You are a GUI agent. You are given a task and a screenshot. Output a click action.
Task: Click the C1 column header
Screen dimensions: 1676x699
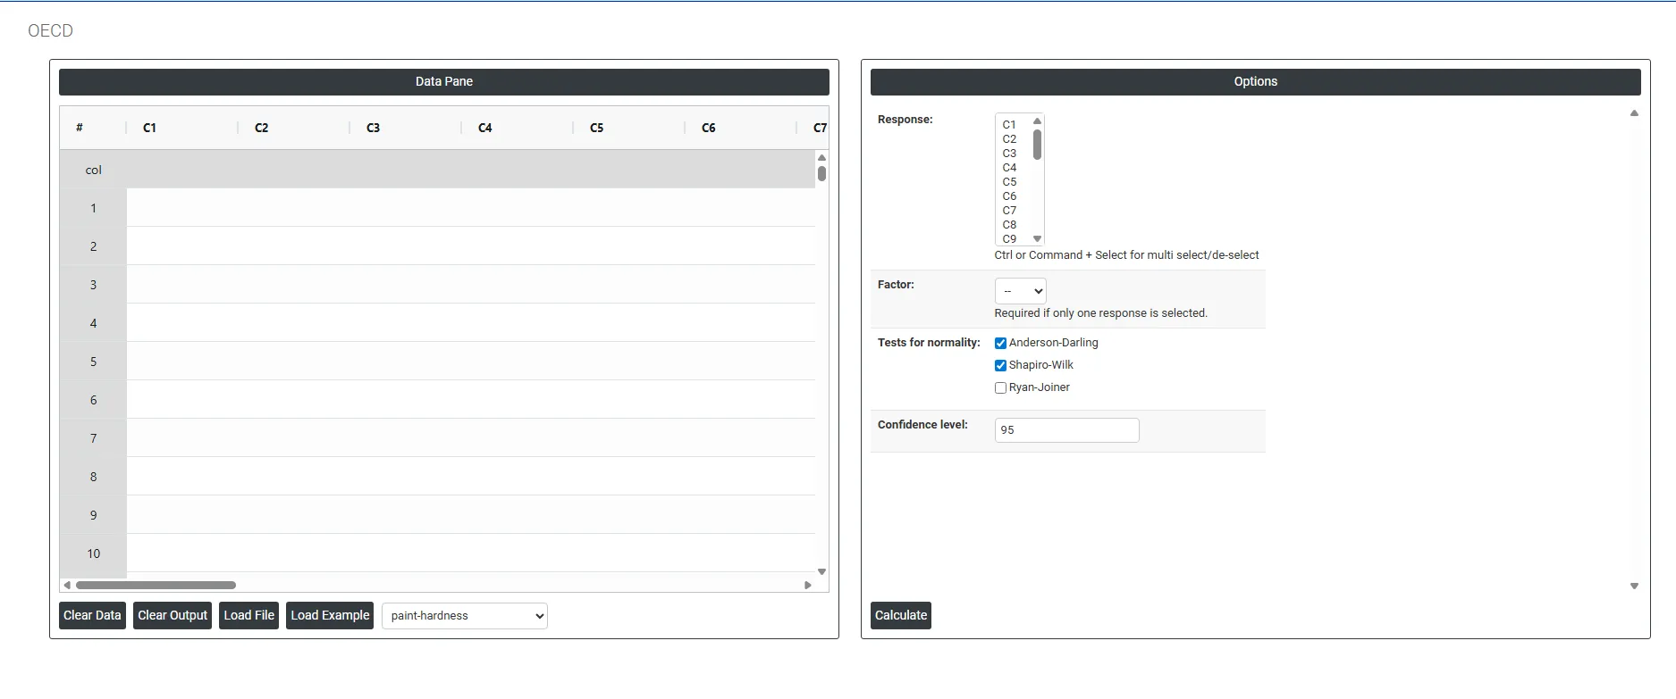182,128
